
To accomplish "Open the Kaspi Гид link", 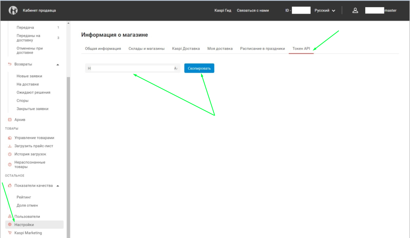I will (x=223, y=11).
